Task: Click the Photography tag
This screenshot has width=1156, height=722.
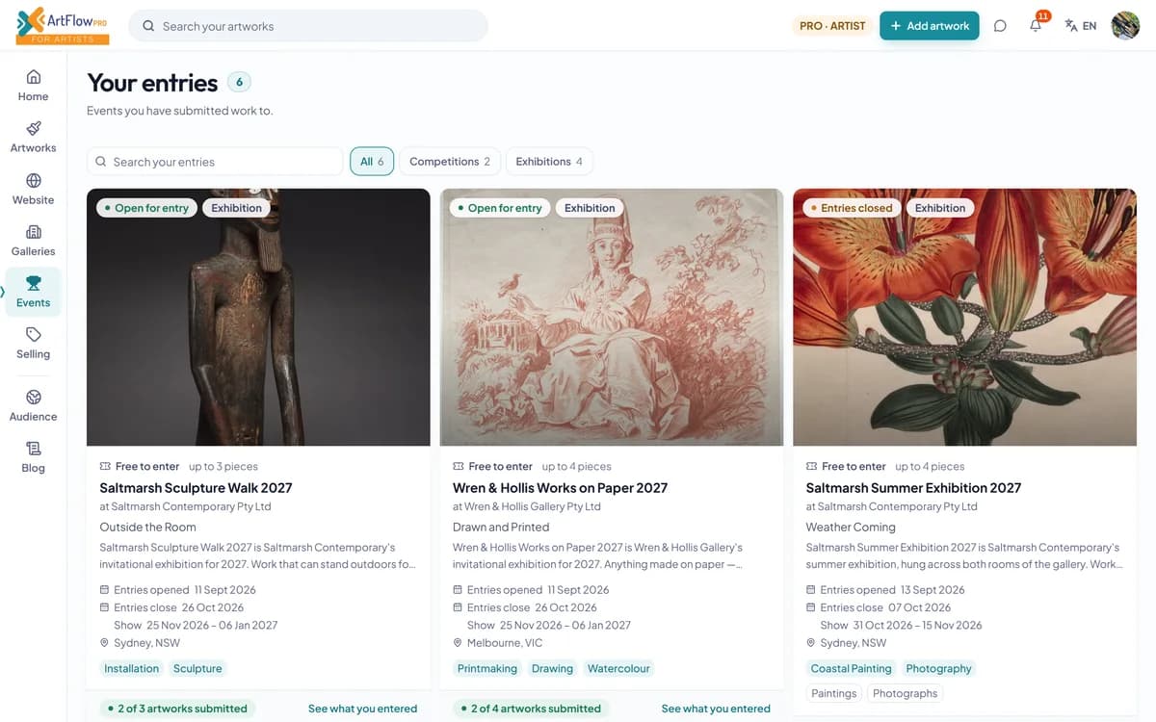Action: click(939, 669)
